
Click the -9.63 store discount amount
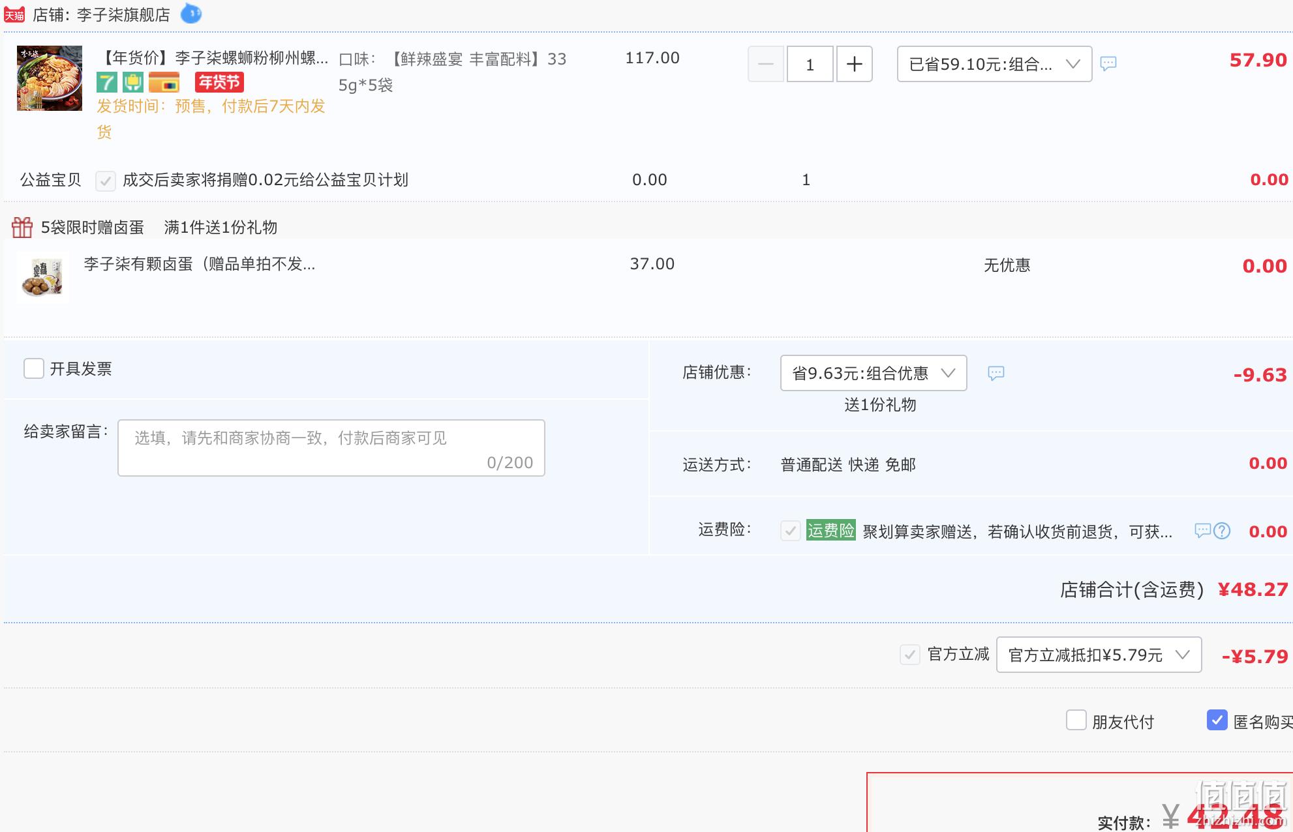tap(1260, 375)
